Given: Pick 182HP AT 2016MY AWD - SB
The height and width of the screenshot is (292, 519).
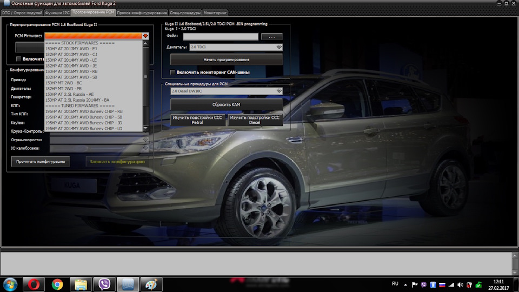Looking at the screenshot, I should coord(94,77).
